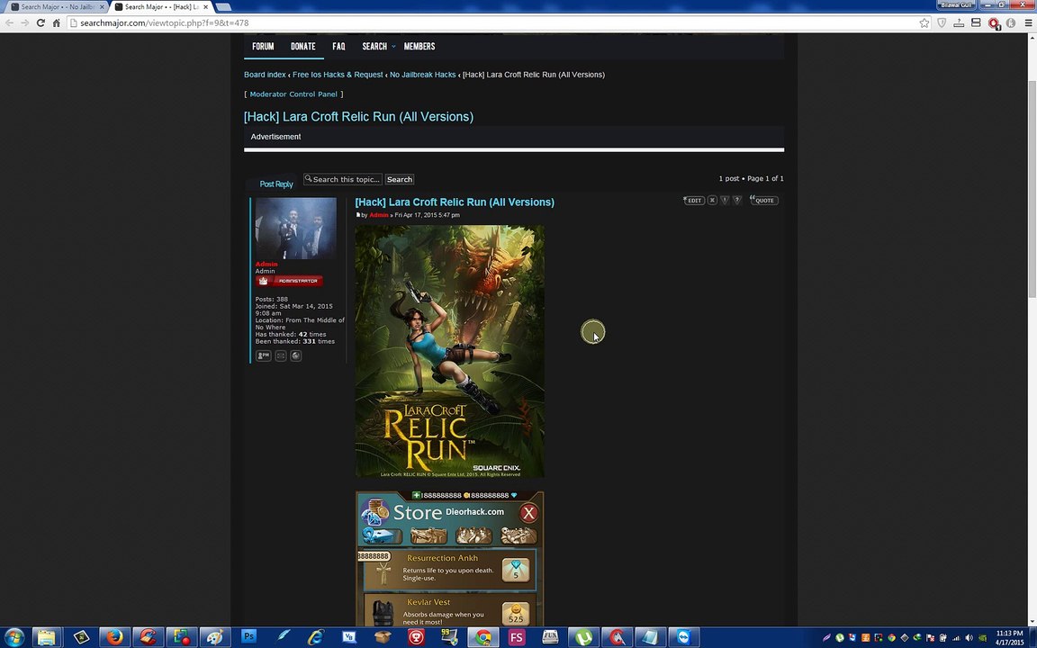Open Internet Explorer from the taskbar
The height and width of the screenshot is (648, 1037).
pyautogui.click(x=315, y=637)
